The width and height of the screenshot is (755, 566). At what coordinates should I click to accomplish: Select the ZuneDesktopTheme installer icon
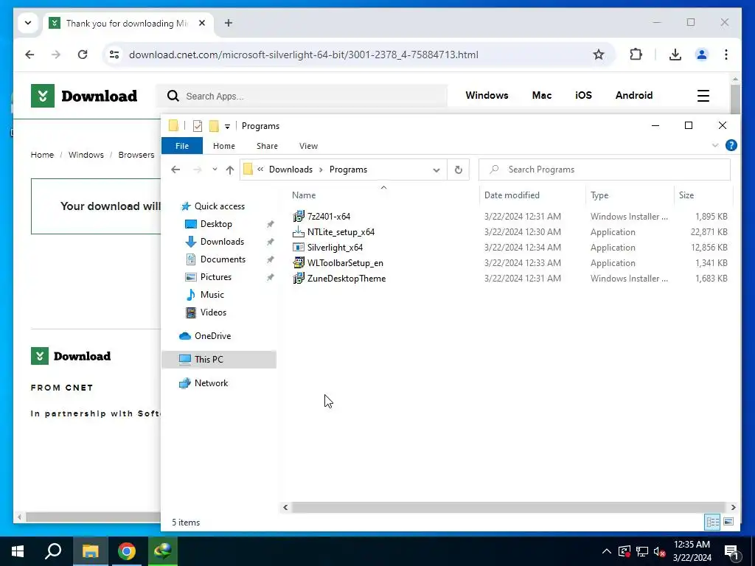click(x=299, y=278)
